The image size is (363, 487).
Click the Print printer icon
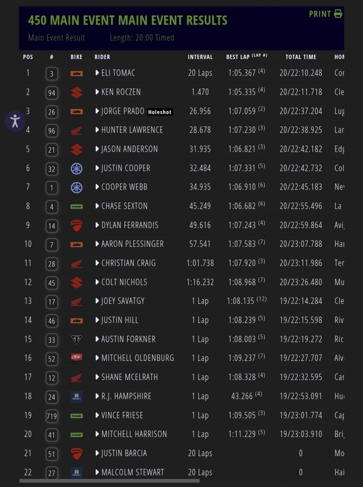[x=338, y=14]
